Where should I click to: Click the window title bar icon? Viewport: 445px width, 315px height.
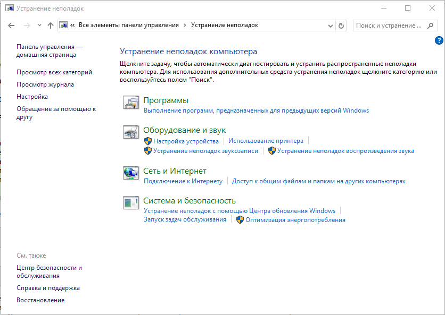pyautogui.click(x=10, y=8)
